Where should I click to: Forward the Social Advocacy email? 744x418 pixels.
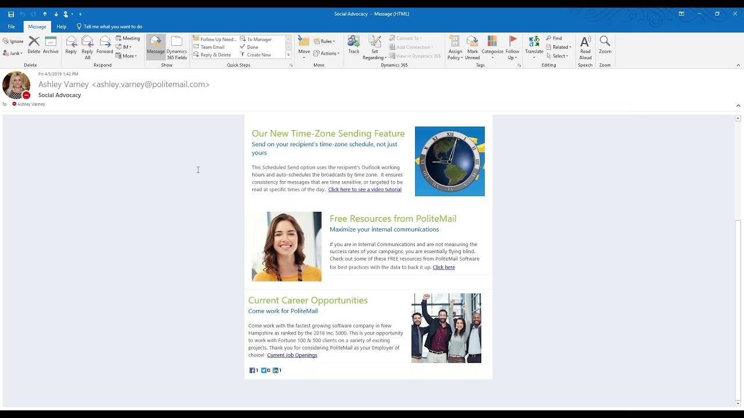click(x=105, y=45)
